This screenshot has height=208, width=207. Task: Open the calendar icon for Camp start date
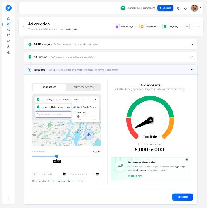pyautogui.click(x=64, y=174)
